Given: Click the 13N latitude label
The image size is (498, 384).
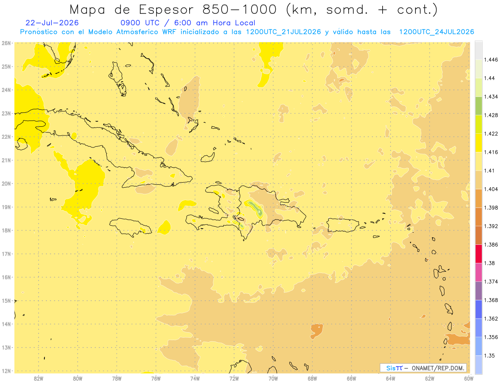Looking at the screenshot, I should click(x=6, y=347).
